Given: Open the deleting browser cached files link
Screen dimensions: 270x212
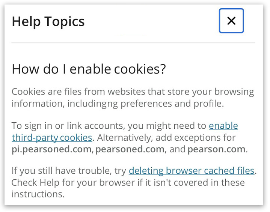Looking at the screenshot, I should coord(192,171).
